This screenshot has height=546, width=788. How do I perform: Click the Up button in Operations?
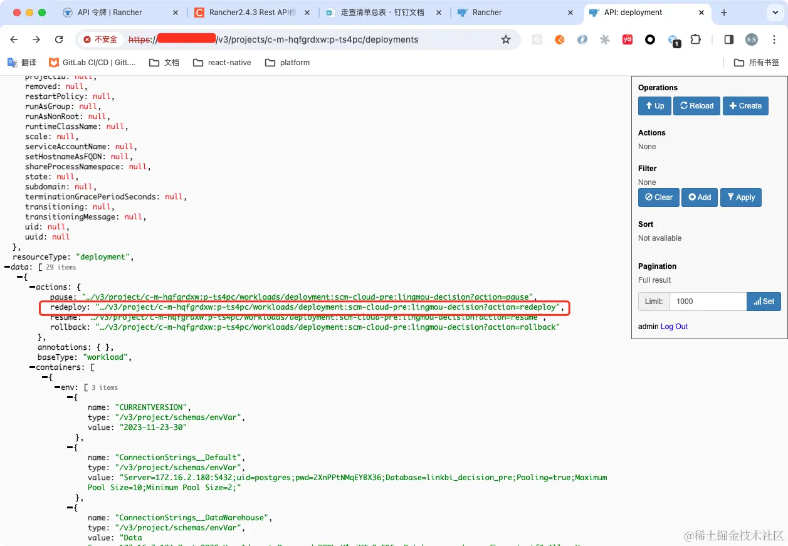coord(654,106)
